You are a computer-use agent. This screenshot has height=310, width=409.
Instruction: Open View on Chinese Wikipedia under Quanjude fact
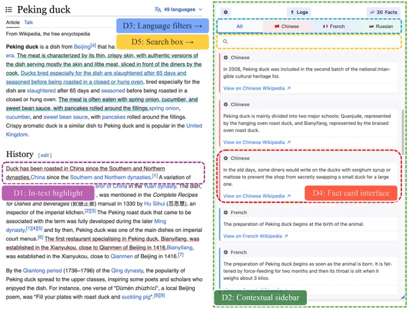(x=257, y=142)
